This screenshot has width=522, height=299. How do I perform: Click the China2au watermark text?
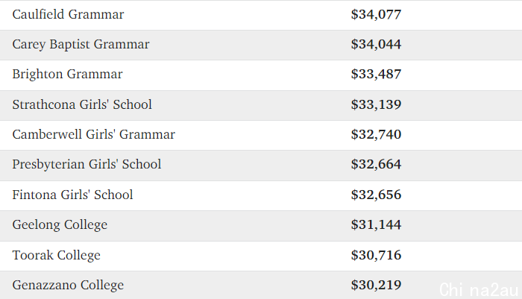[x=479, y=289]
